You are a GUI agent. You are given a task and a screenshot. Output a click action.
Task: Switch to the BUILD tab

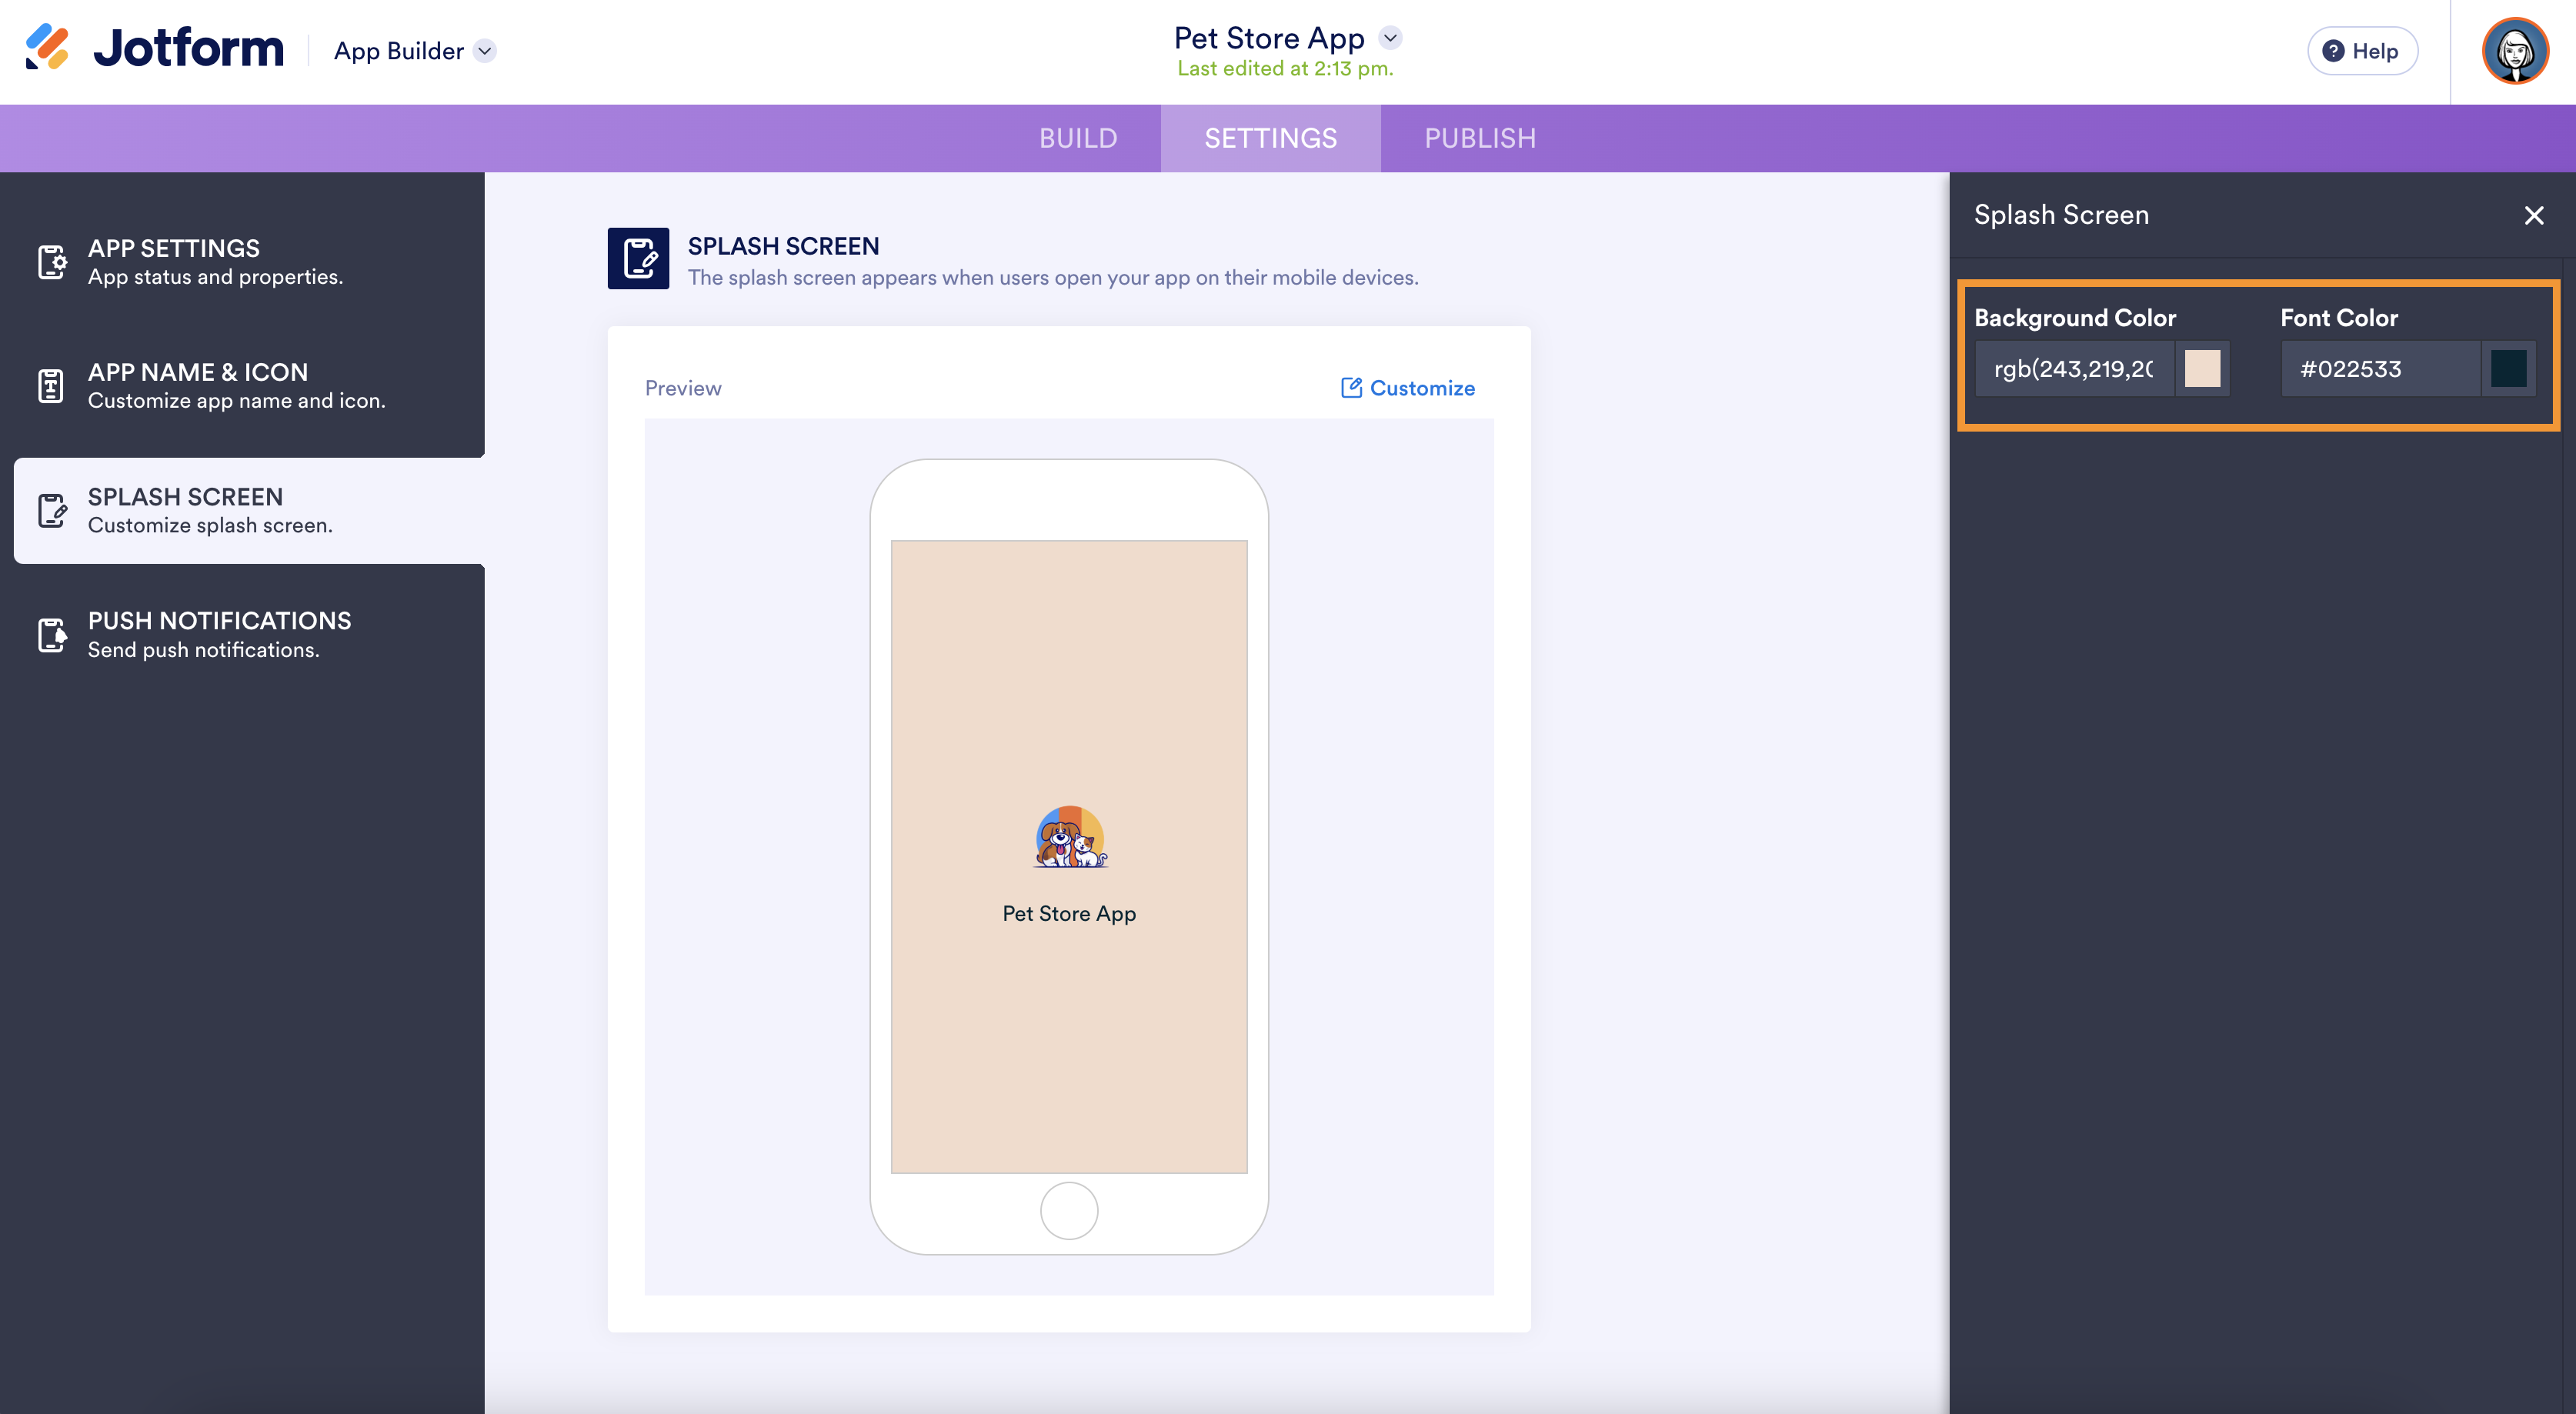(x=1077, y=138)
